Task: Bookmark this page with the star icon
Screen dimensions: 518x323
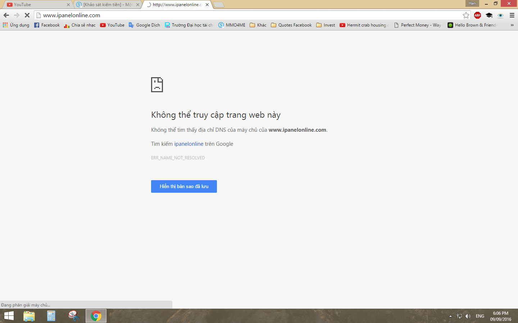Action: [x=466, y=15]
